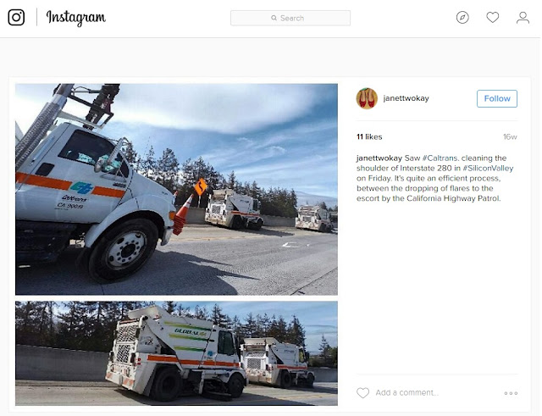Open the Profile person icon
This screenshot has height=416, width=542.
(x=523, y=18)
